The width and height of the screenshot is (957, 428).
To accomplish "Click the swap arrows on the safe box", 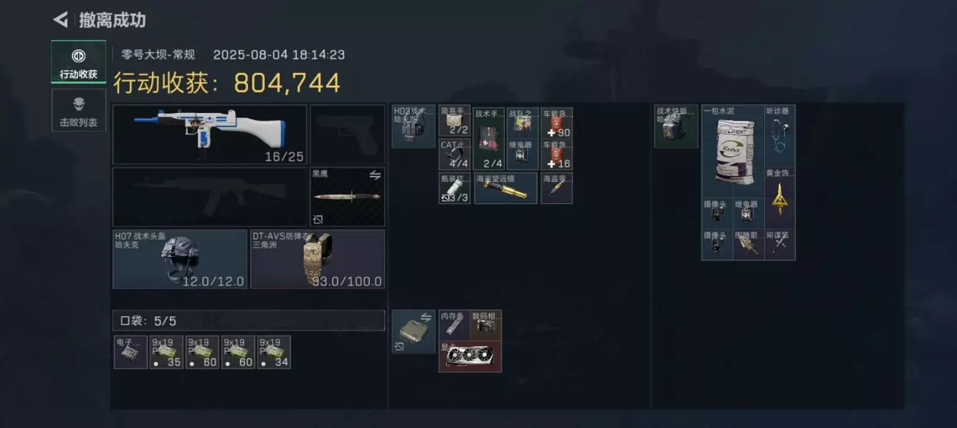I will [426, 317].
